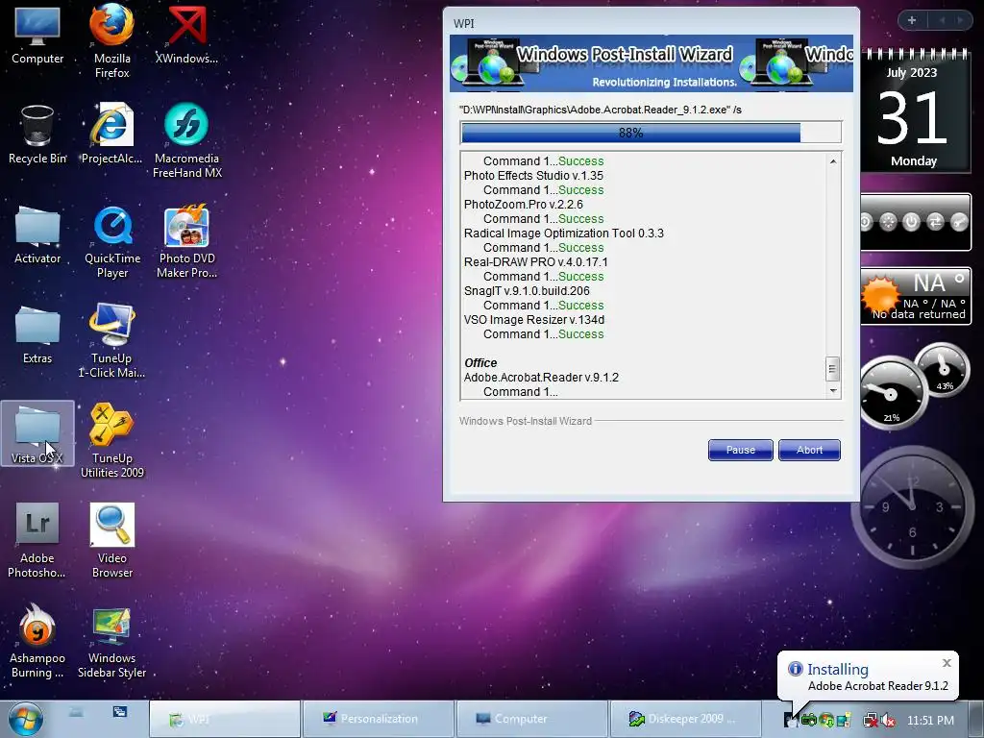The width and height of the screenshot is (984, 738).
Task: Close the Installing notification balloon
Action: coord(947,663)
